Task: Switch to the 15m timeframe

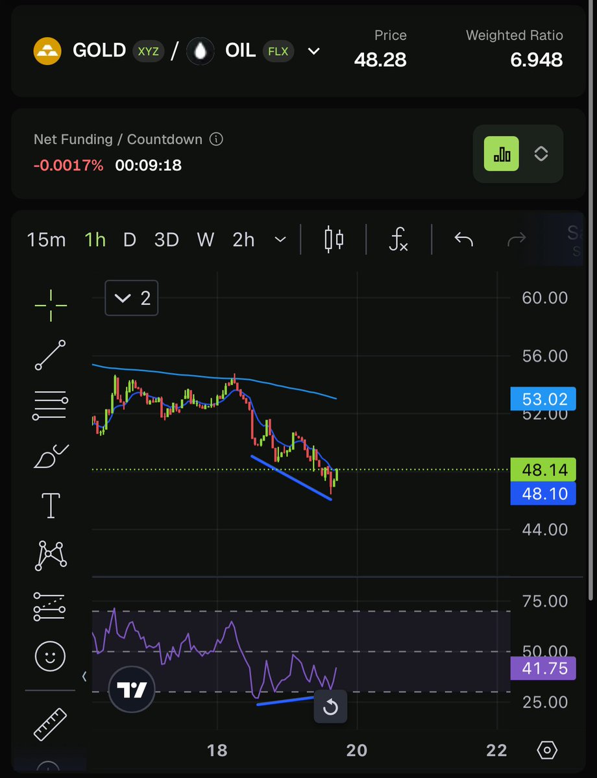Action: 46,240
